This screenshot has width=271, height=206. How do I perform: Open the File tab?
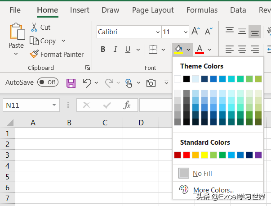tap(15, 10)
